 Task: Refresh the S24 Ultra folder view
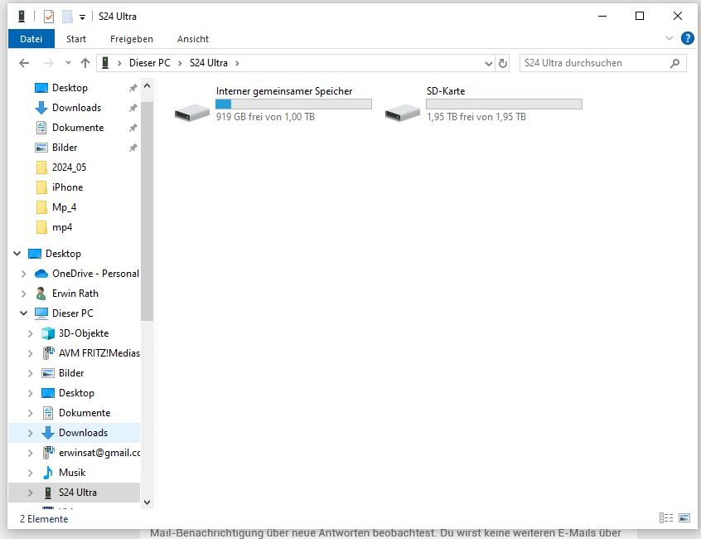(503, 63)
